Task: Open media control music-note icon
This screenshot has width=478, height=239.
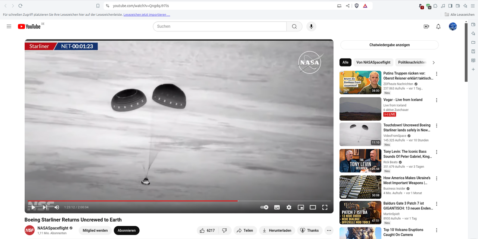Action: 443,6
